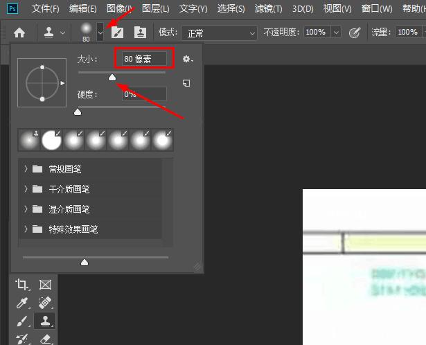The height and width of the screenshot is (345, 426).
Task: Select the Spot Healing Brush tool
Action: (x=46, y=303)
